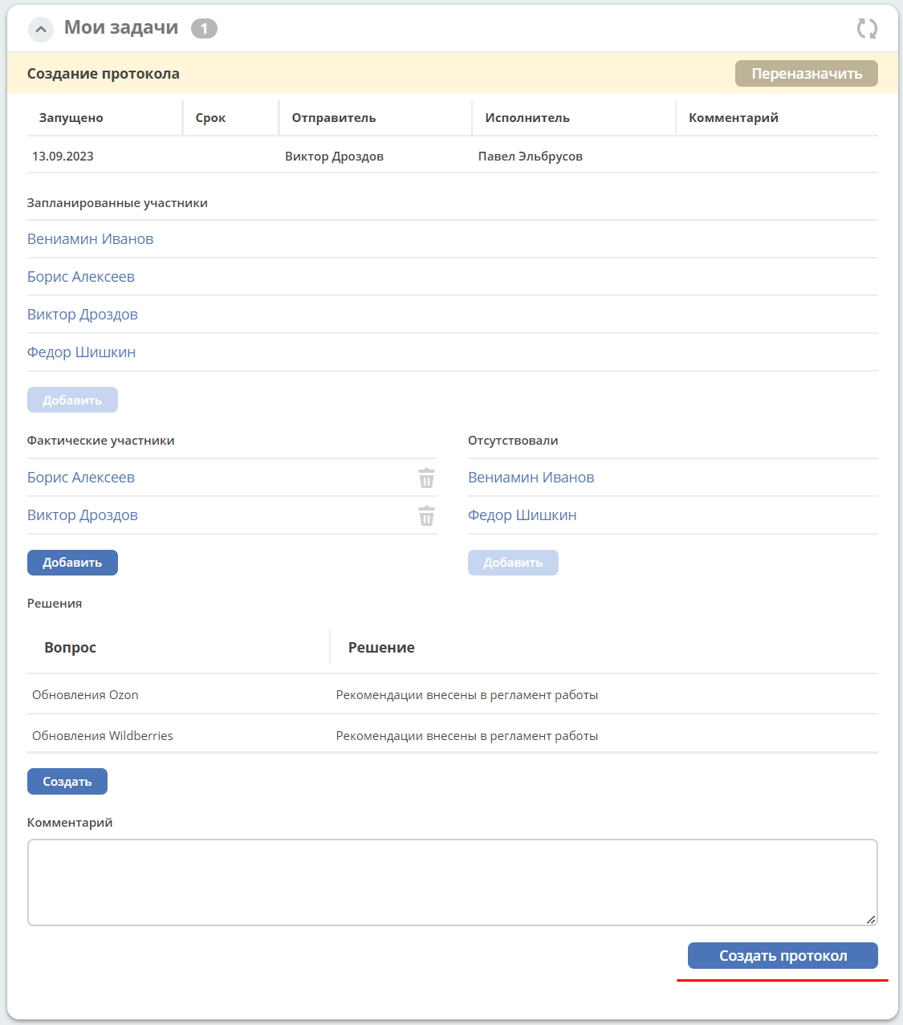Click the Мои задачи heading

(121, 28)
